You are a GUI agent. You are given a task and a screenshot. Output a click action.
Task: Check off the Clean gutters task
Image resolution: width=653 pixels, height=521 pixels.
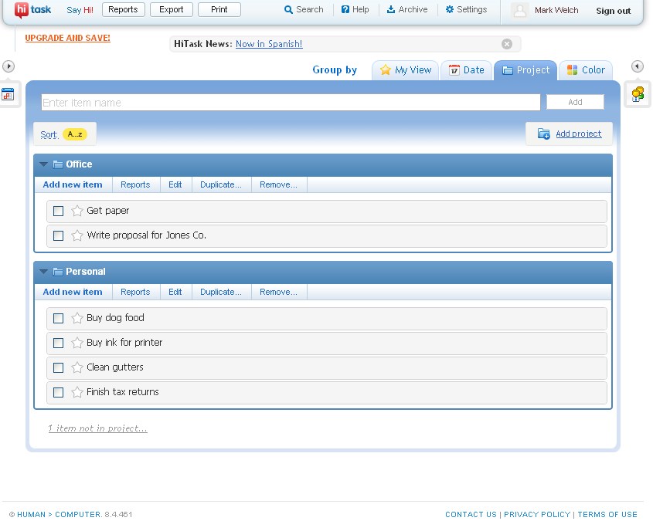(58, 368)
